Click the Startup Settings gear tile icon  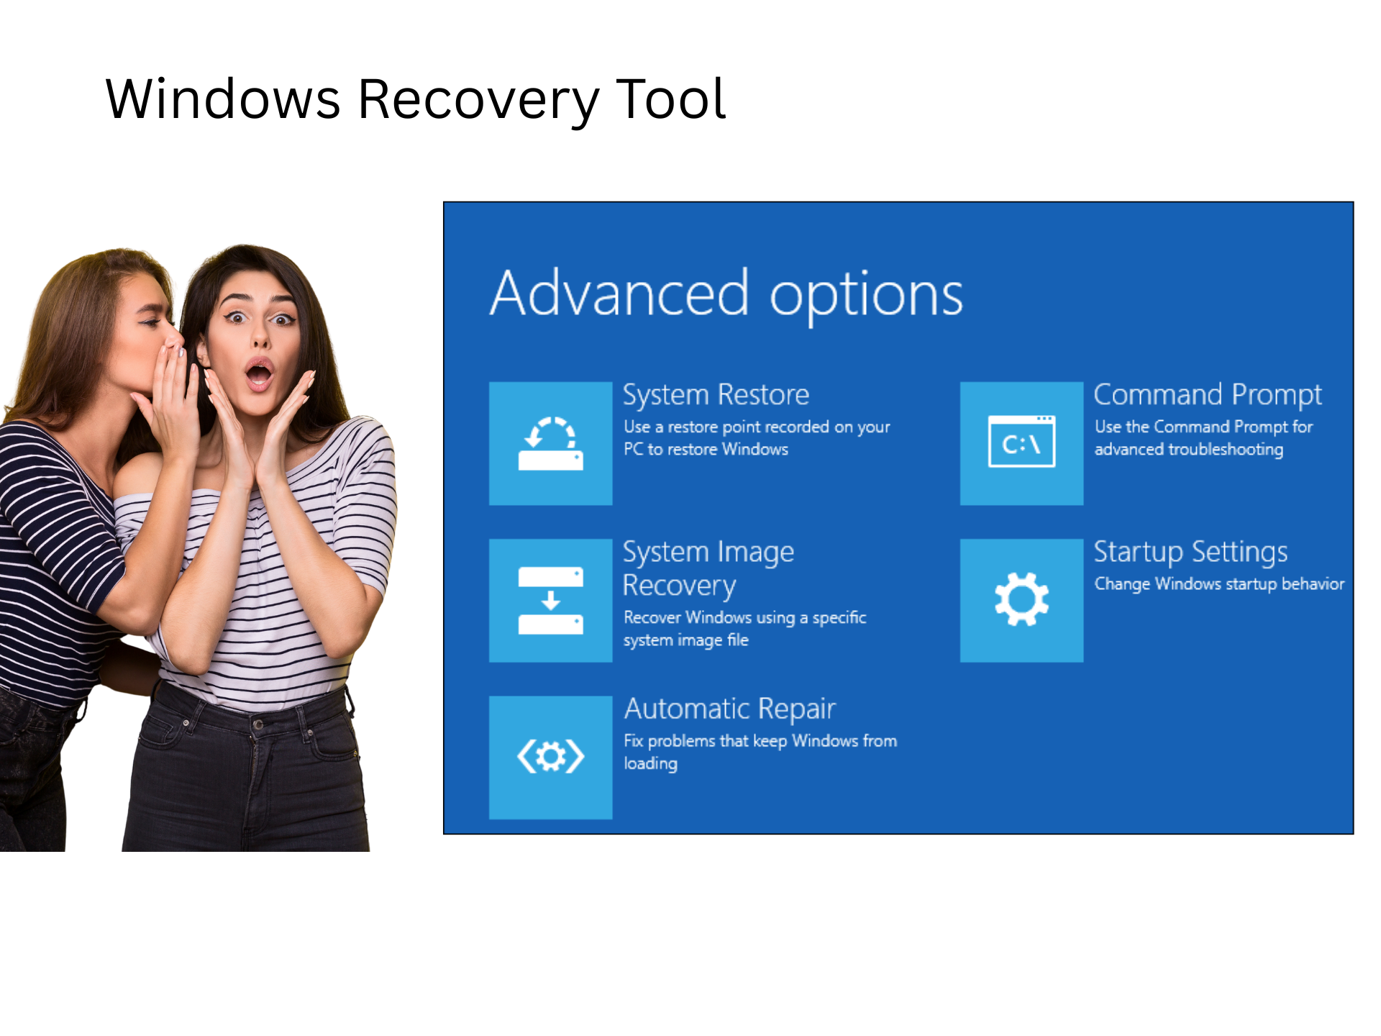(x=1021, y=600)
